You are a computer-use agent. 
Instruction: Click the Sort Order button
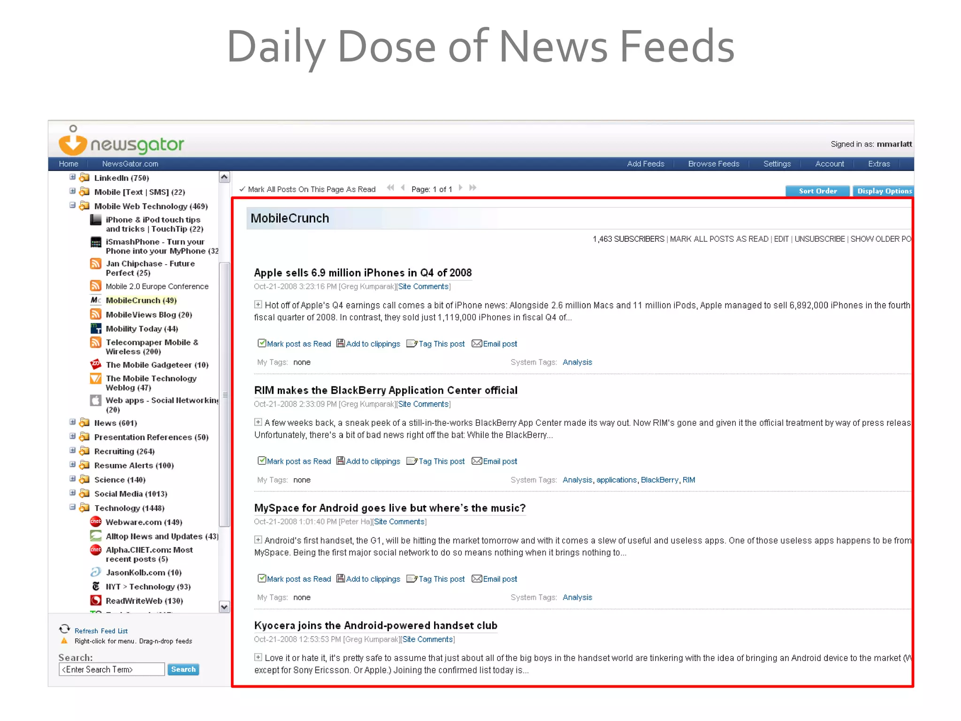coord(817,191)
